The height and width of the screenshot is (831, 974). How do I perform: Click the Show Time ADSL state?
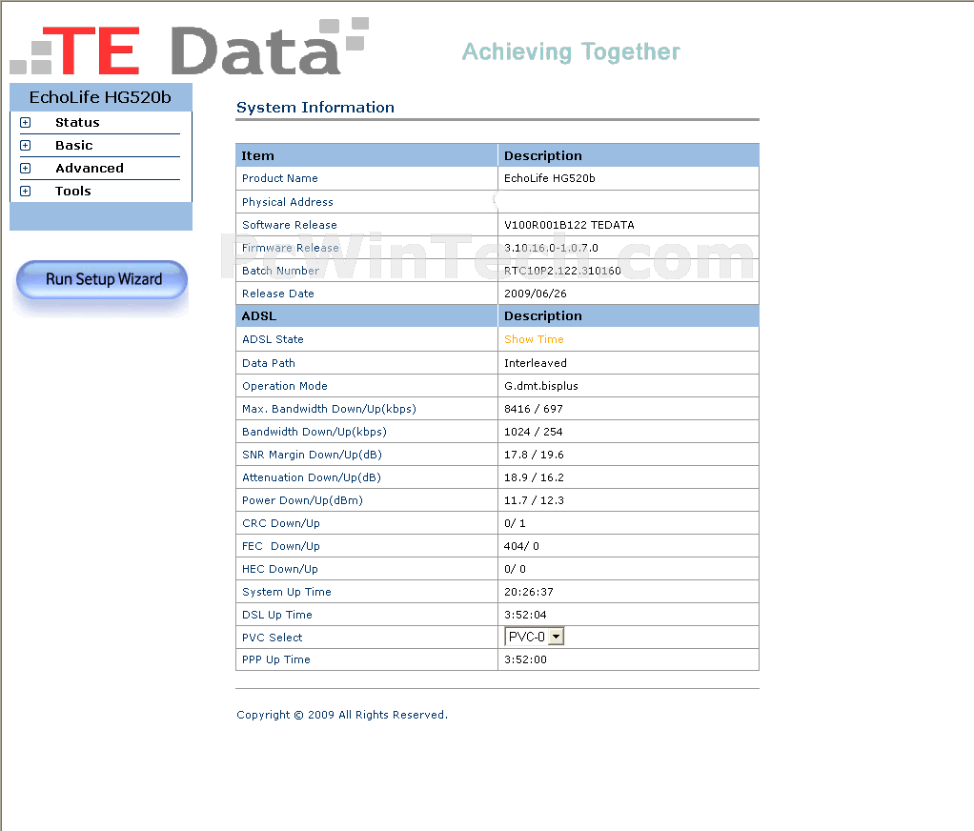pyautogui.click(x=535, y=339)
